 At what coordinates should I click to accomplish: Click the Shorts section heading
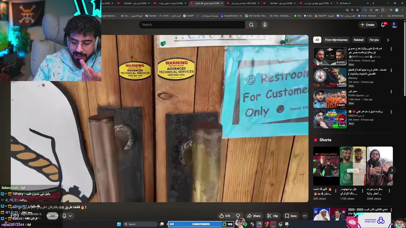(x=325, y=140)
